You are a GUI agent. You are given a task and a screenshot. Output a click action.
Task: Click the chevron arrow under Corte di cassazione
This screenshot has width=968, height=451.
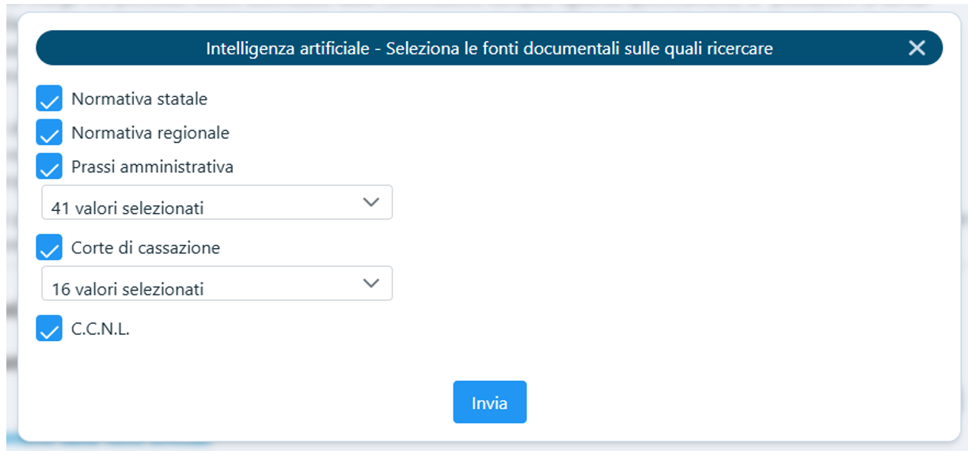(370, 283)
